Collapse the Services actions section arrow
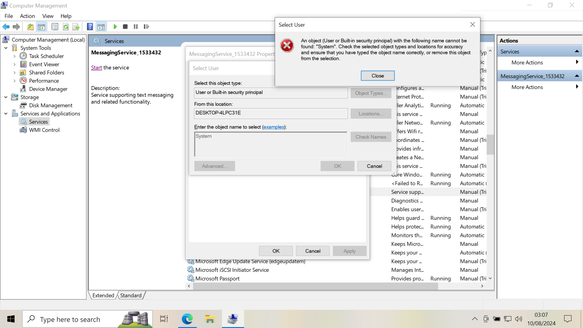The image size is (583, 328). tap(577, 52)
